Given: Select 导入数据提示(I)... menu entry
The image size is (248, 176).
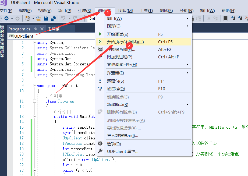Looking at the screenshot, I should (x=143, y=135).
